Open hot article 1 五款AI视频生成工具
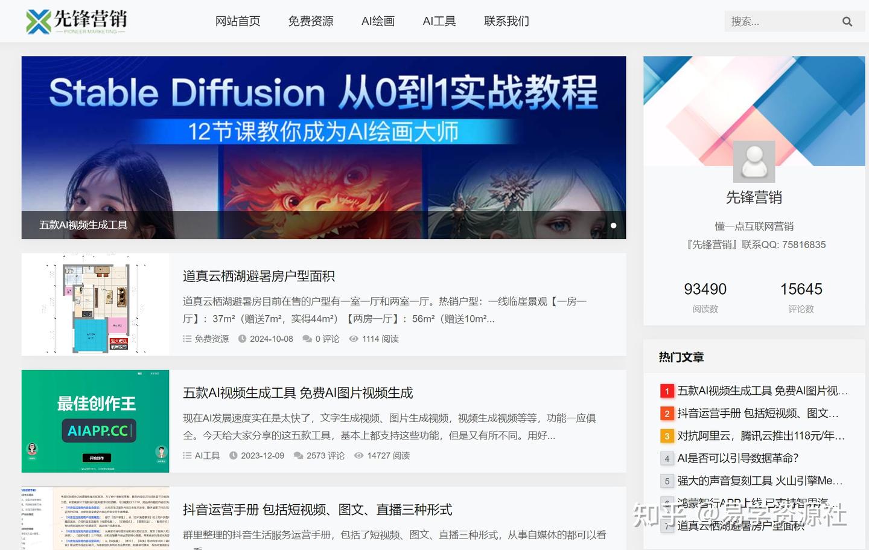Screen dimensions: 869x550 point(763,391)
